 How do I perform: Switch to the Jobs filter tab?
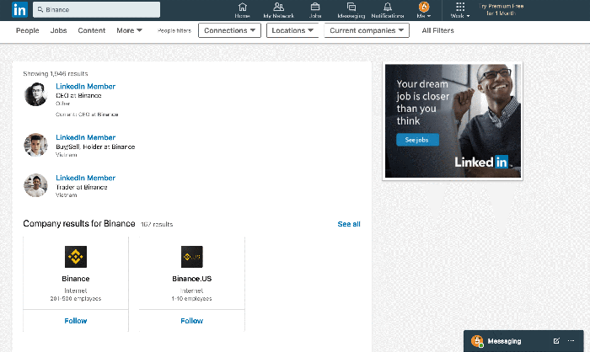point(59,30)
